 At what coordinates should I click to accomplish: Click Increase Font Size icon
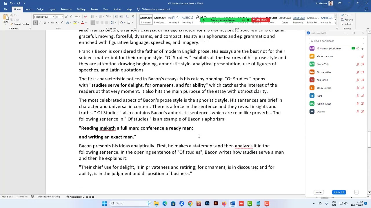pos(66,16)
